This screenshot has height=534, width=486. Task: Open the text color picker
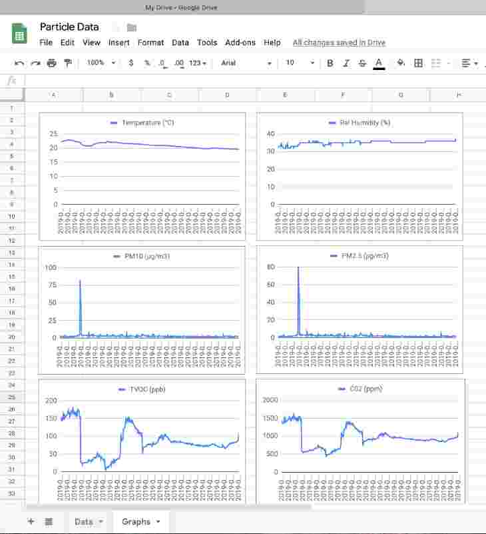pyautogui.click(x=379, y=63)
